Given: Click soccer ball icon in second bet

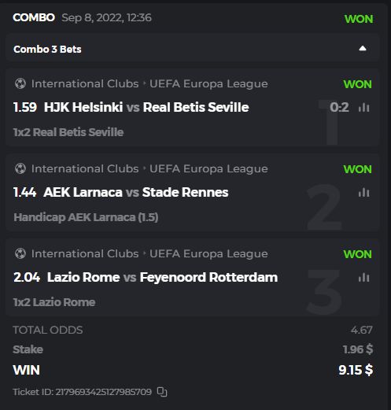Looking at the screenshot, I should [x=20, y=168].
